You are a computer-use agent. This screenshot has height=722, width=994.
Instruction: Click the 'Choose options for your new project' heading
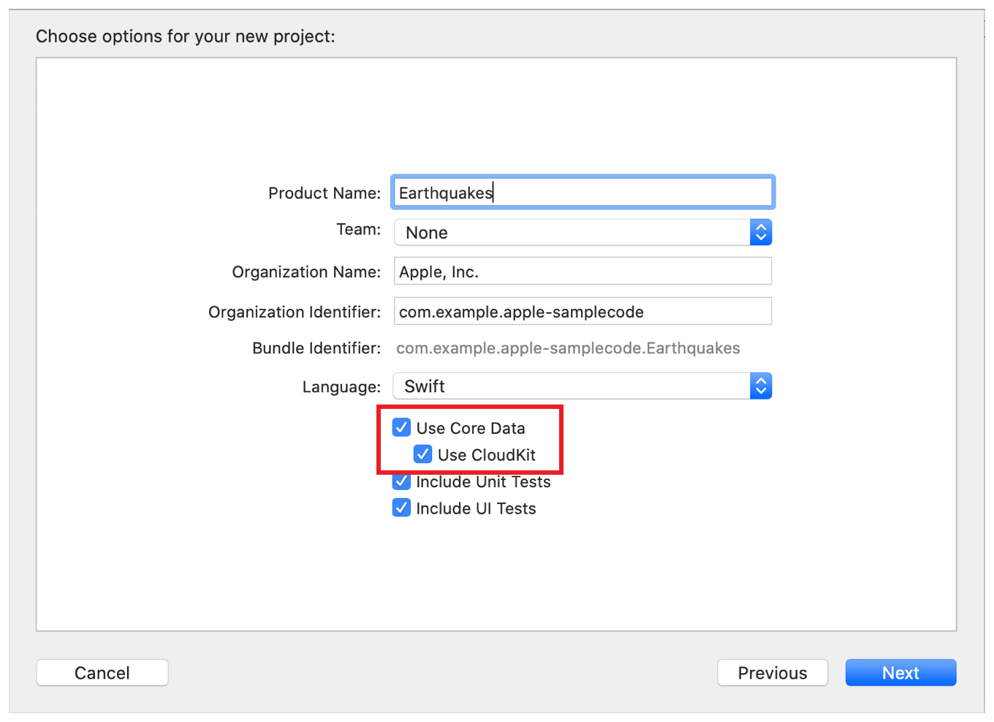click(186, 37)
